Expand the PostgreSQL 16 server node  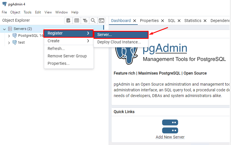(9, 36)
